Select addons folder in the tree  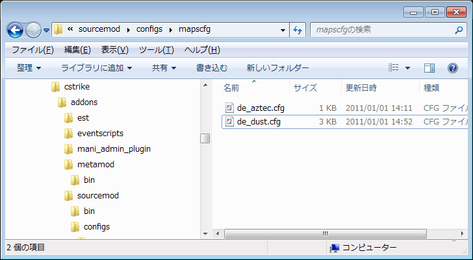click(84, 102)
